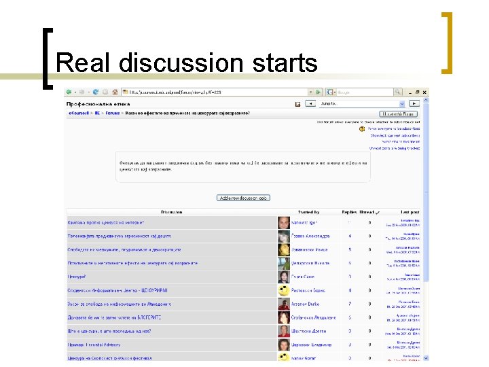Viewport: 489px width, 367px height.
Task: Open the smiley avatar in the ЦЕНЗУРИРАН row
Action: tap(284, 290)
